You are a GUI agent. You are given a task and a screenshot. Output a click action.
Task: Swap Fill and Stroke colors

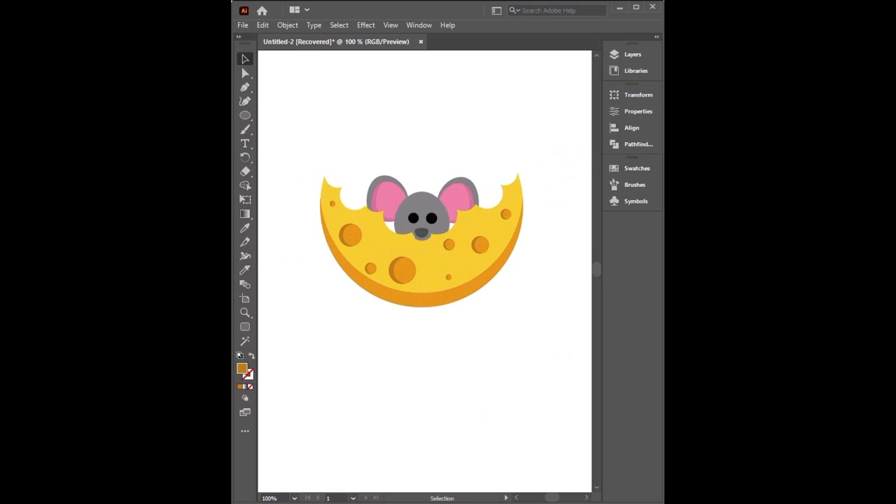(x=251, y=356)
